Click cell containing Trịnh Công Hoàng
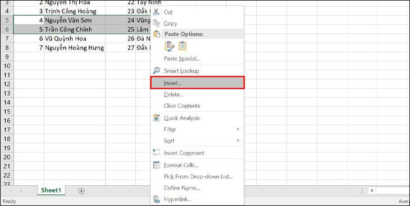 tap(75, 11)
